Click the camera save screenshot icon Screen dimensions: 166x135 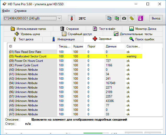[x=124, y=18]
